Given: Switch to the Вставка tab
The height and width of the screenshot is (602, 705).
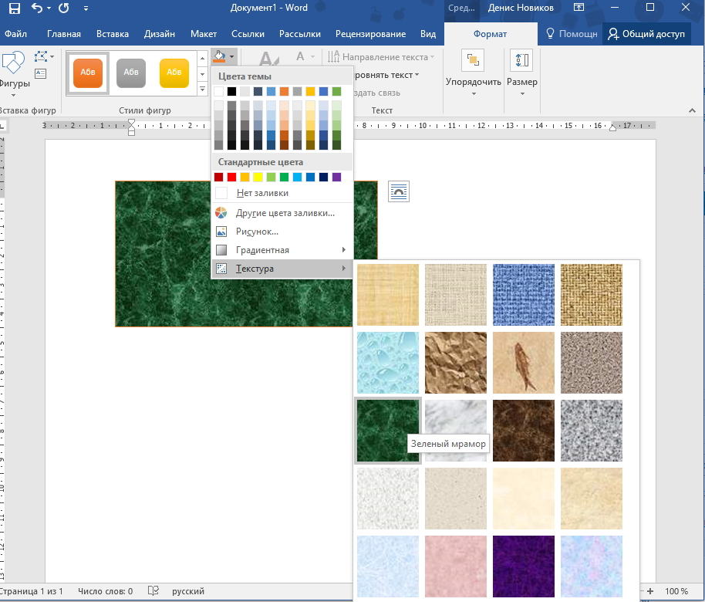Looking at the screenshot, I should coord(112,34).
